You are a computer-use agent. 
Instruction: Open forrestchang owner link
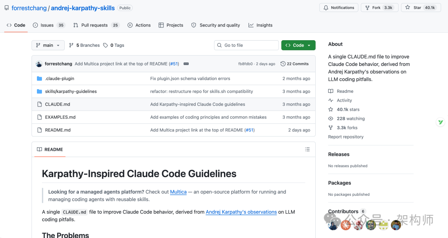coord(29,8)
